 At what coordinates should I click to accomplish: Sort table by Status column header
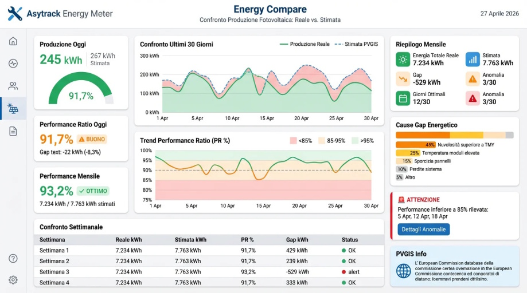[x=350, y=240]
